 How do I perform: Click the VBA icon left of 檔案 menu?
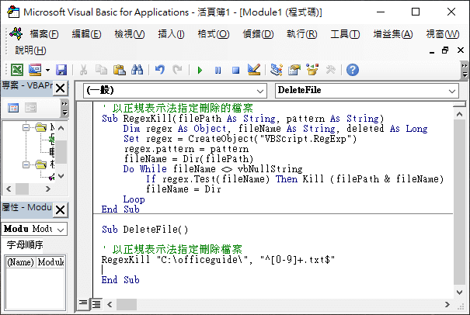(16, 33)
